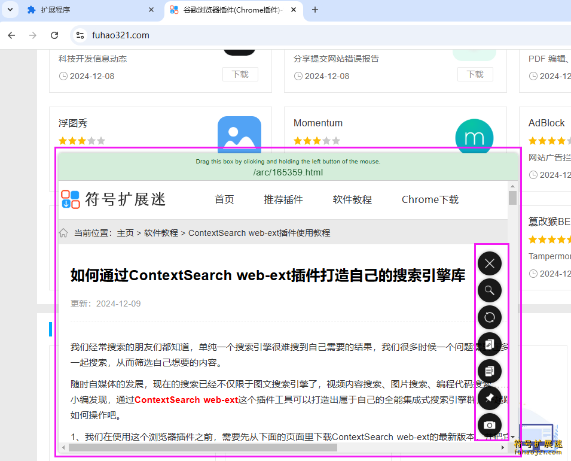Click popup scrollbar up arrow
The height and width of the screenshot is (461, 571).
pos(512,186)
